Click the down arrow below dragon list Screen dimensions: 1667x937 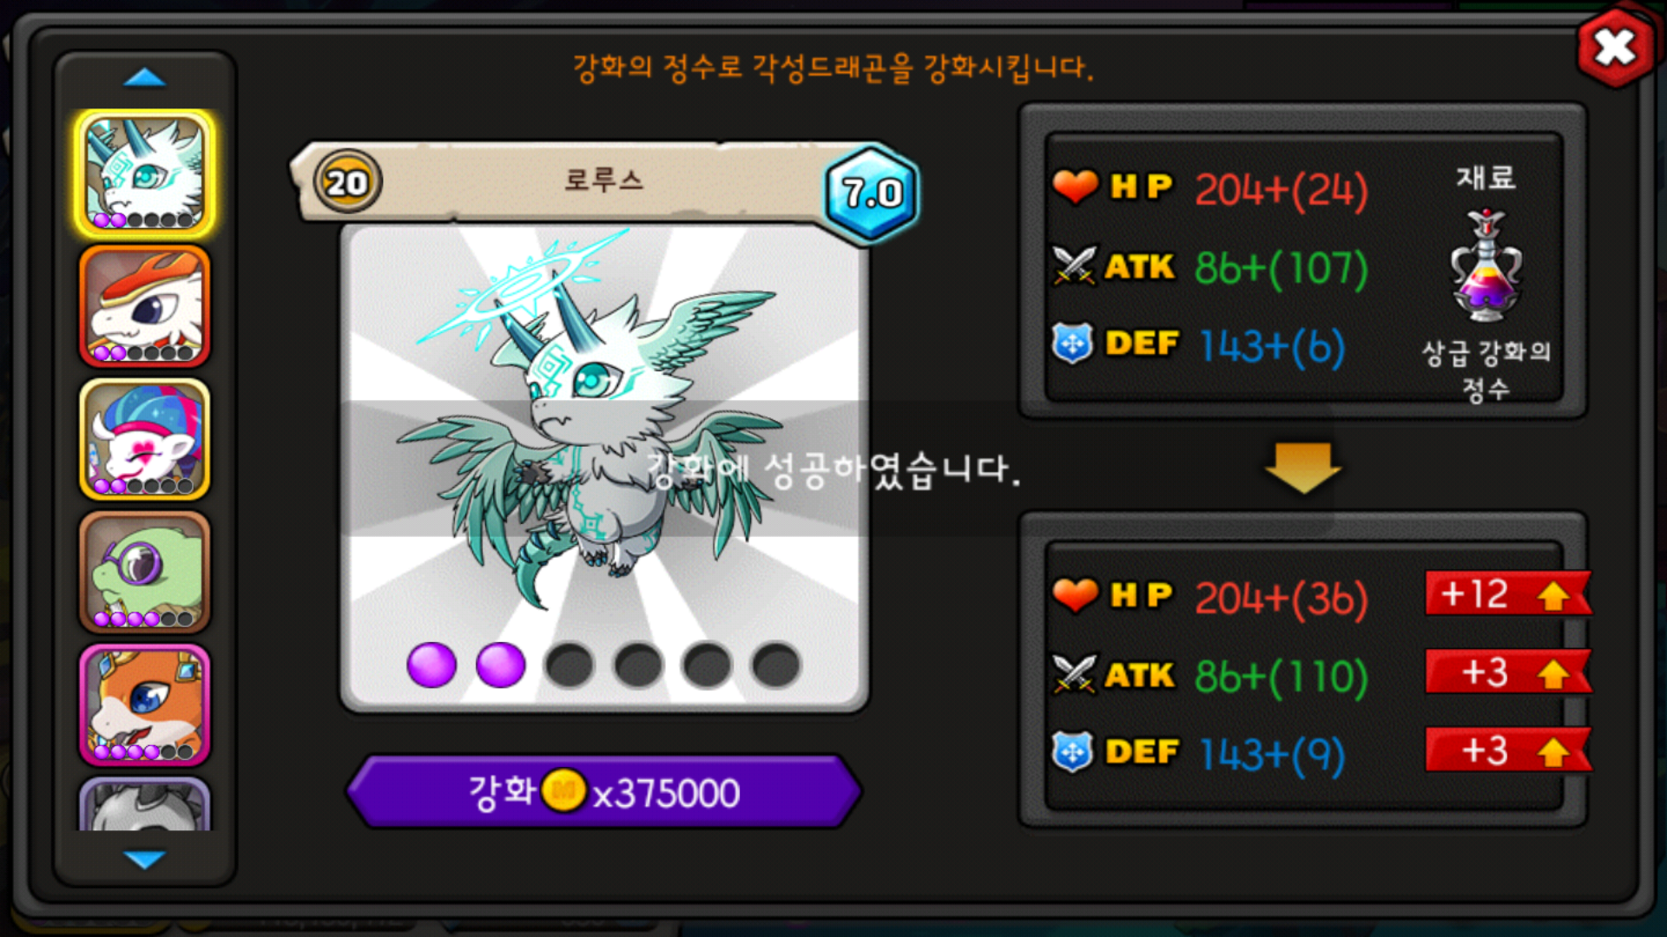[x=144, y=859]
